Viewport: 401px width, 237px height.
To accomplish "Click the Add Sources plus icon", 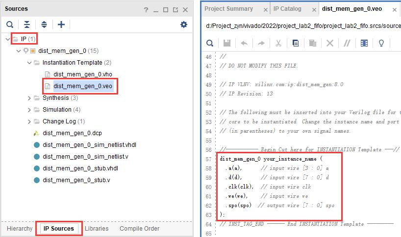I will (61, 24).
